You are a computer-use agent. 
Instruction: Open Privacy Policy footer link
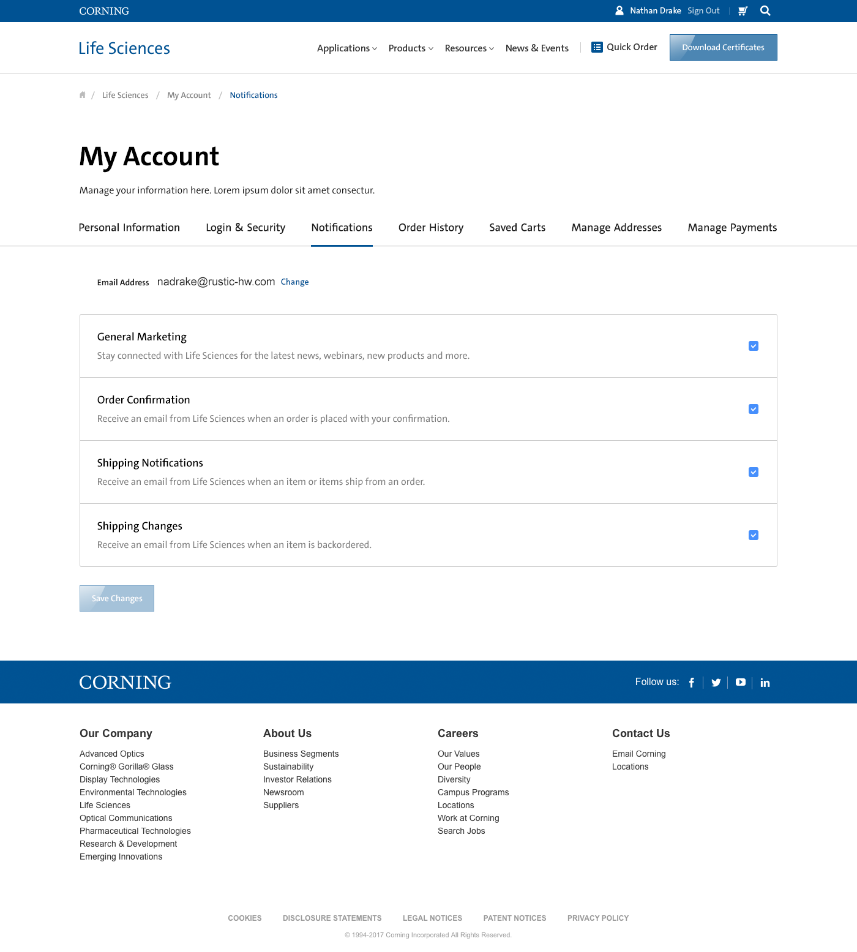(598, 918)
